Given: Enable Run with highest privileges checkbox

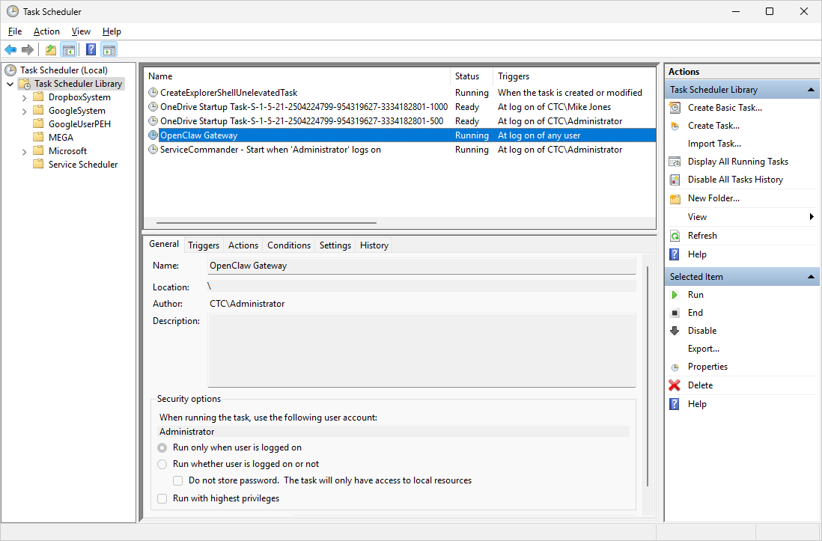Looking at the screenshot, I should click(x=162, y=498).
